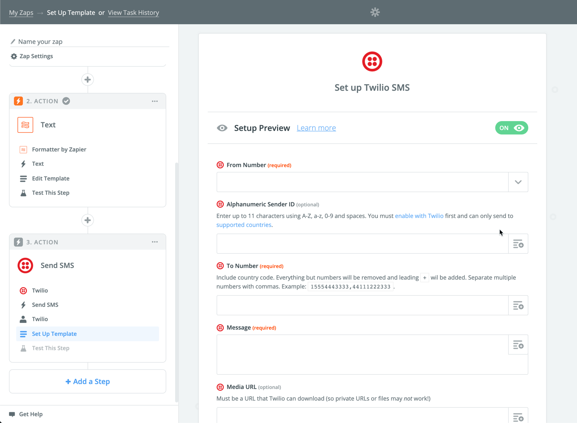577x423 pixels.
Task: Select Set Up Template step item
Action: click(88, 334)
